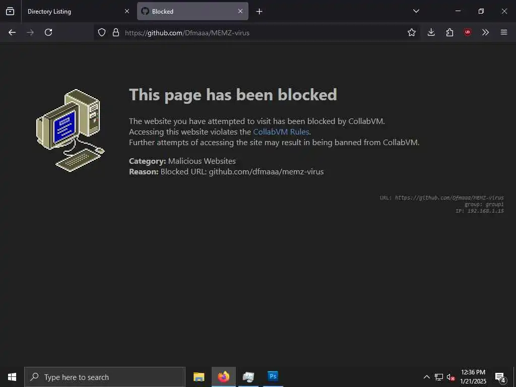The image size is (516, 387).
Task: Open the clock and date flyout
Action: [473, 377]
